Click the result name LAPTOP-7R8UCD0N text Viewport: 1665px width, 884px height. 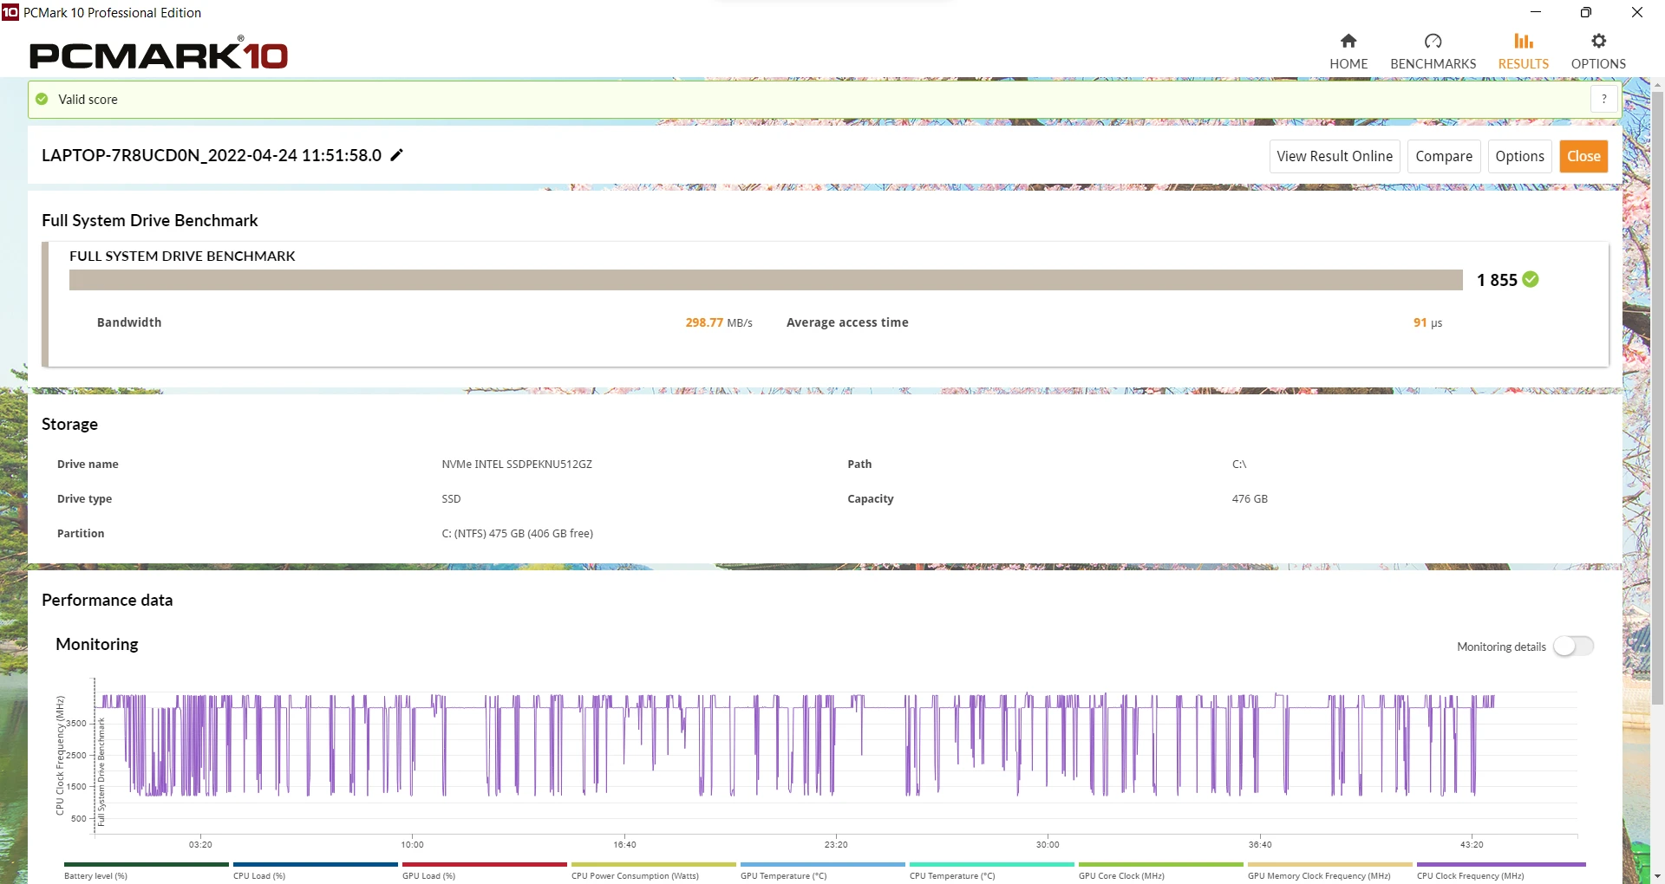[x=212, y=155]
